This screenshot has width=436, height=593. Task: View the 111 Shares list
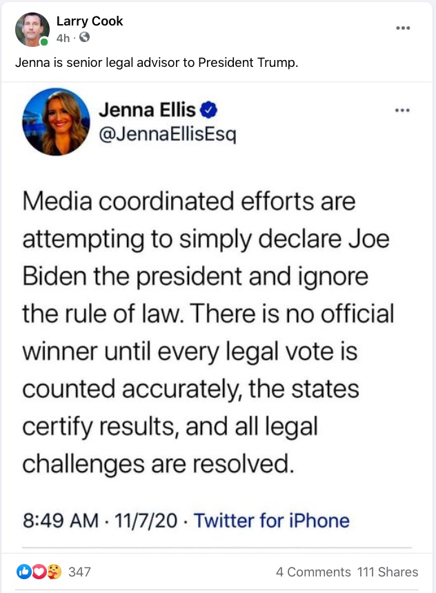pyautogui.click(x=388, y=572)
